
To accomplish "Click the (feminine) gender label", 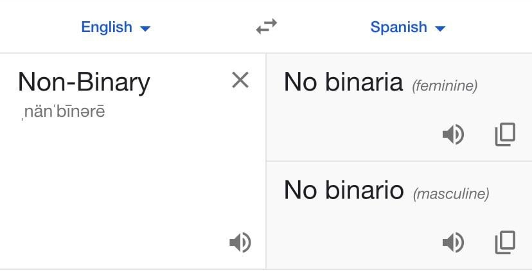I will 445,85.
